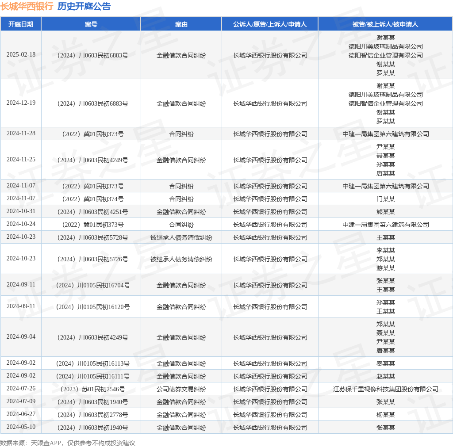The image size is (453, 447).
Task: Click defendant 赵某某
Action: click(x=385, y=376)
